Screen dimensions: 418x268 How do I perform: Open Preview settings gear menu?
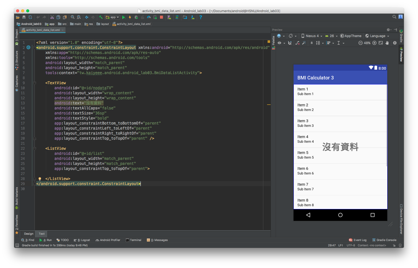pos(389,30)
